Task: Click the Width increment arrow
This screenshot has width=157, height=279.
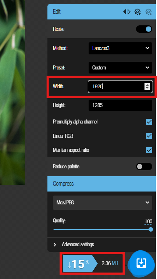Action: 147,85
